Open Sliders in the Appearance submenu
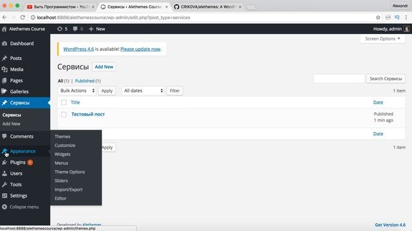 pyautogui.click(x=61, y=181)
